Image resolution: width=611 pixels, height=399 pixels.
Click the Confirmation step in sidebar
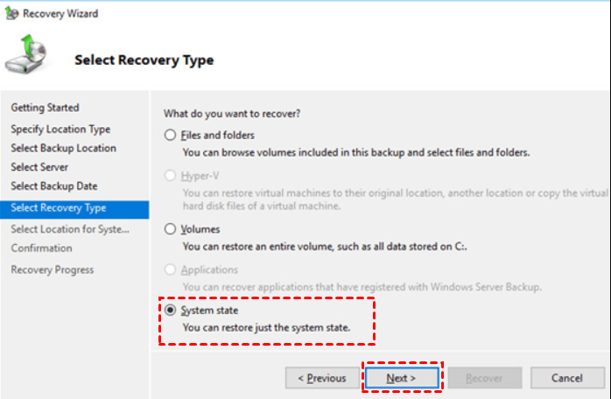coord(41,248)
